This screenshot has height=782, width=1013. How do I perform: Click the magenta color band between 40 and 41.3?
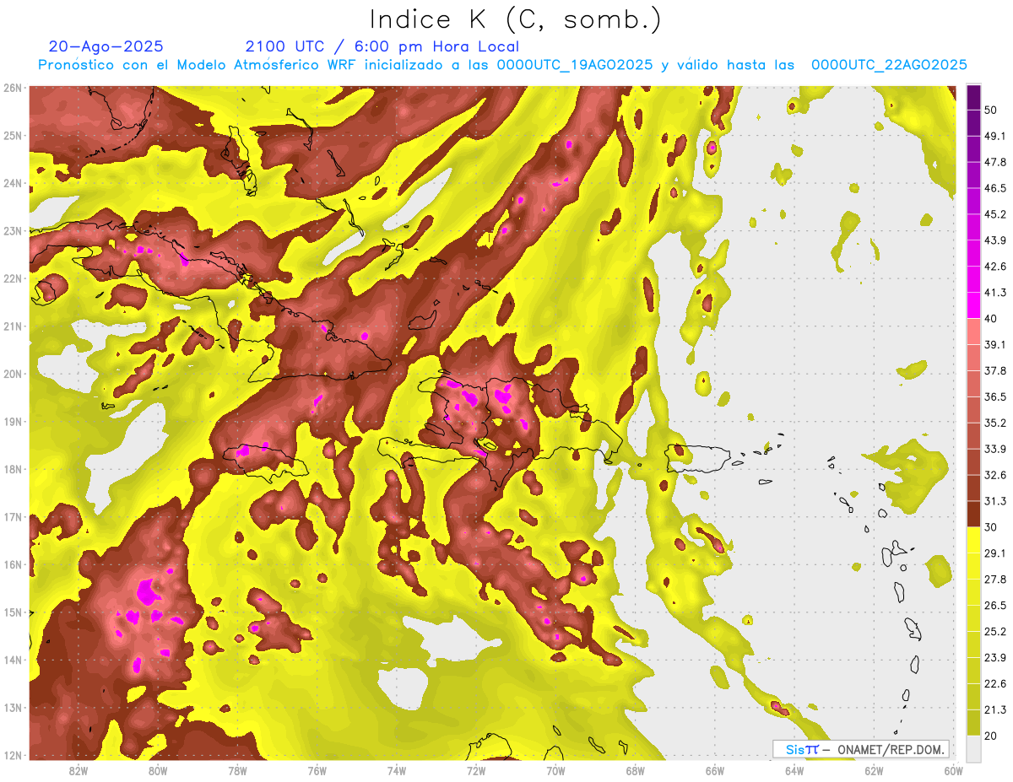[x=973, y=305]
